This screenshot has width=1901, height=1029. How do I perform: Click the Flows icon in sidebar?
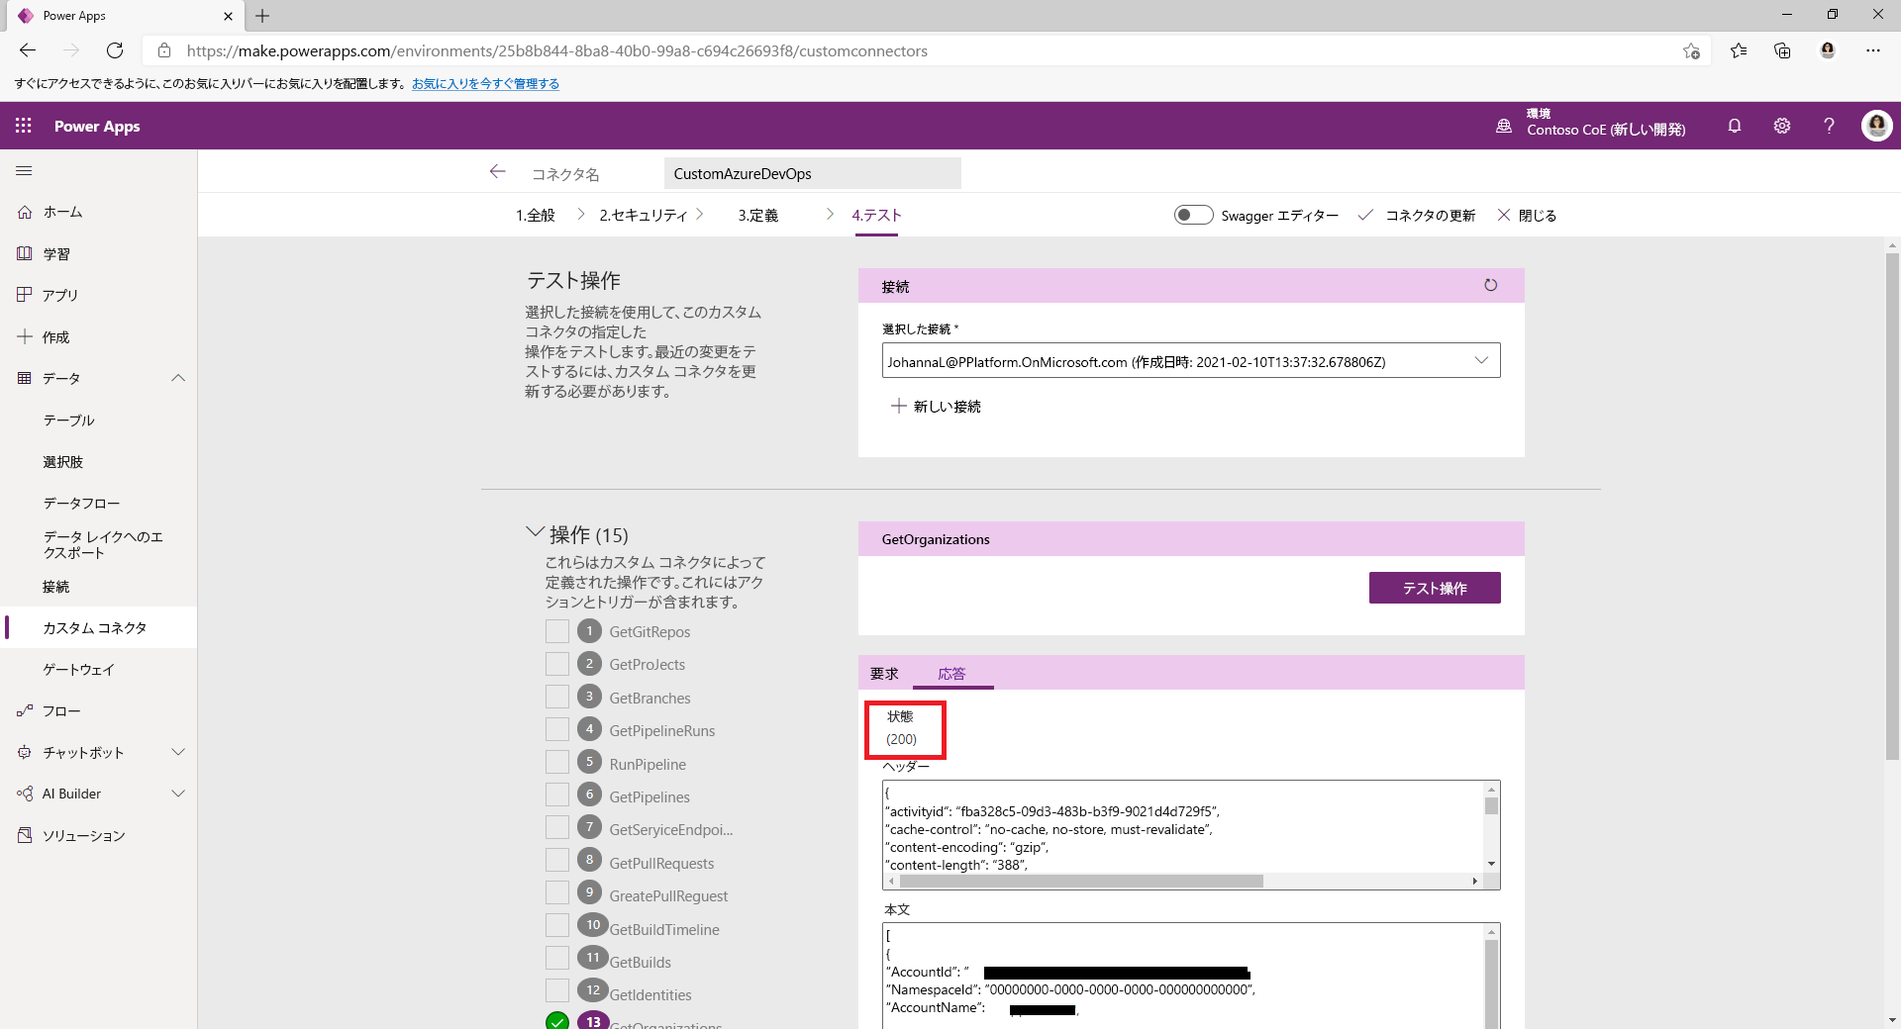point(25,710)
